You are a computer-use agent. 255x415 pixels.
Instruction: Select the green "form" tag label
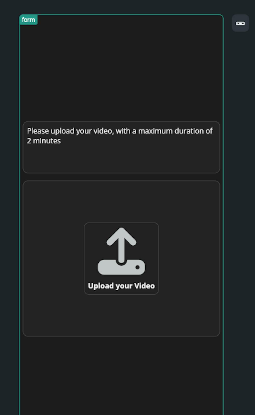click(28, 20)
